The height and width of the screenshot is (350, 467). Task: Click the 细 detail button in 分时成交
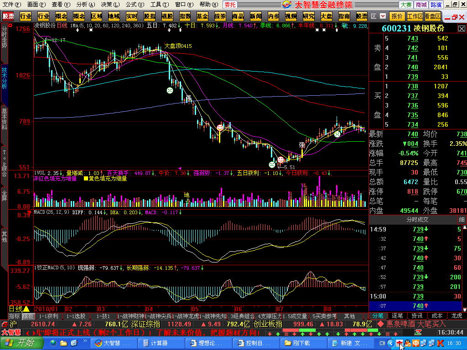[462, 220]
